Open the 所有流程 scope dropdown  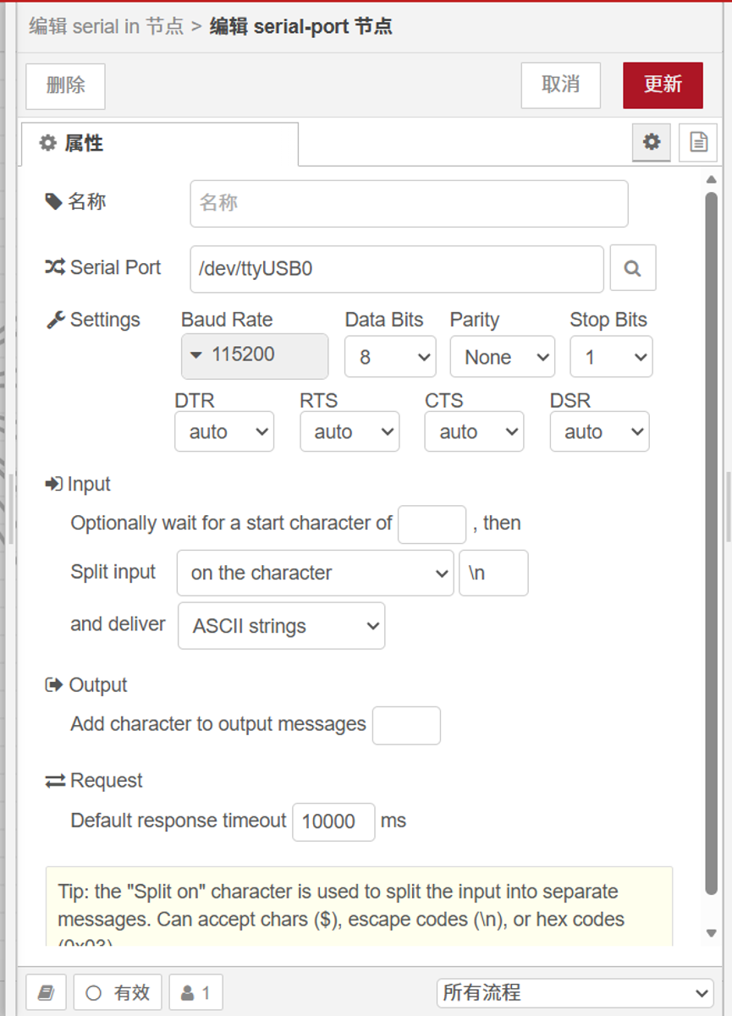pyautogui.click(x=575, y=992)
